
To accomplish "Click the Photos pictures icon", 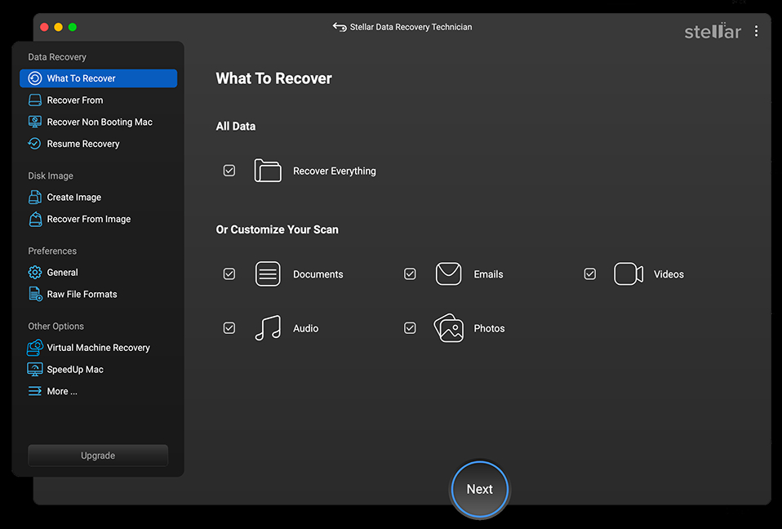I will (448, 328).
